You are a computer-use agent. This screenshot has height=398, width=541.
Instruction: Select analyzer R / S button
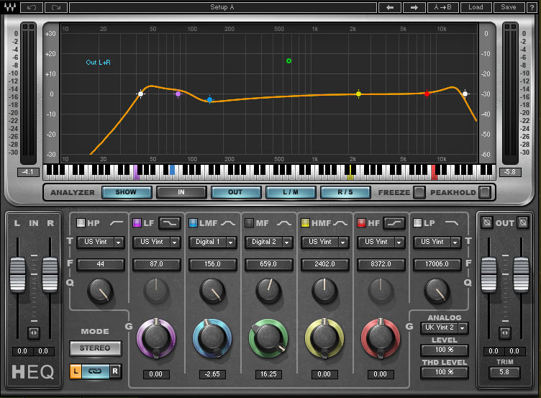tap(345, 192)
